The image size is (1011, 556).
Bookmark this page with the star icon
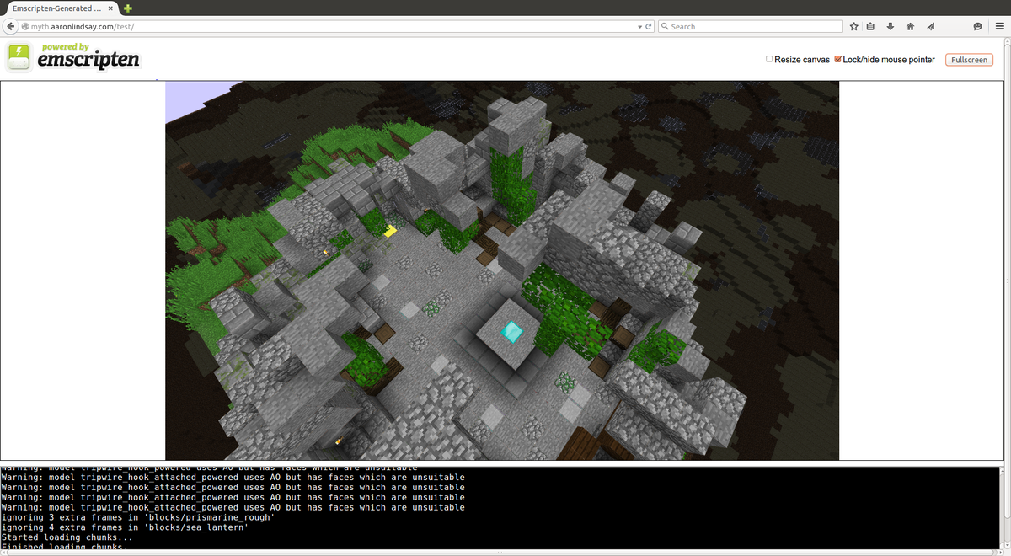tap(854, 26)
